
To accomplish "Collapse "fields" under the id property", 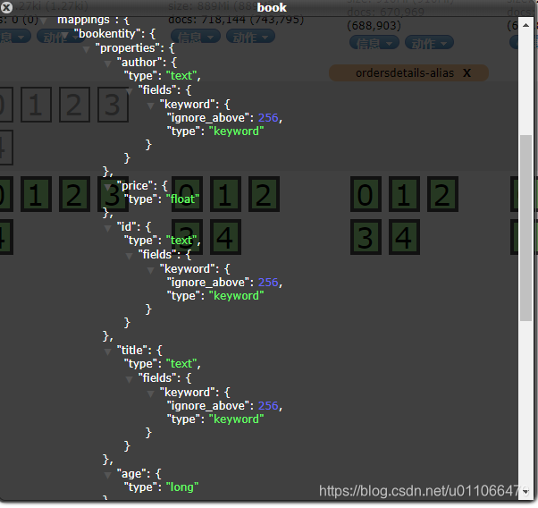I will [x=129, y=256].
